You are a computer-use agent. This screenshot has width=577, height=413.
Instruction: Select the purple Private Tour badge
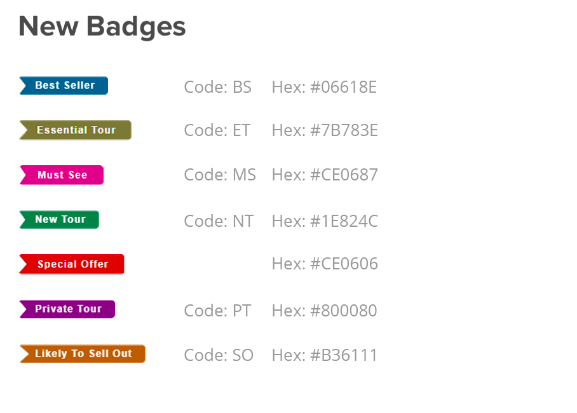pos(67,309)
